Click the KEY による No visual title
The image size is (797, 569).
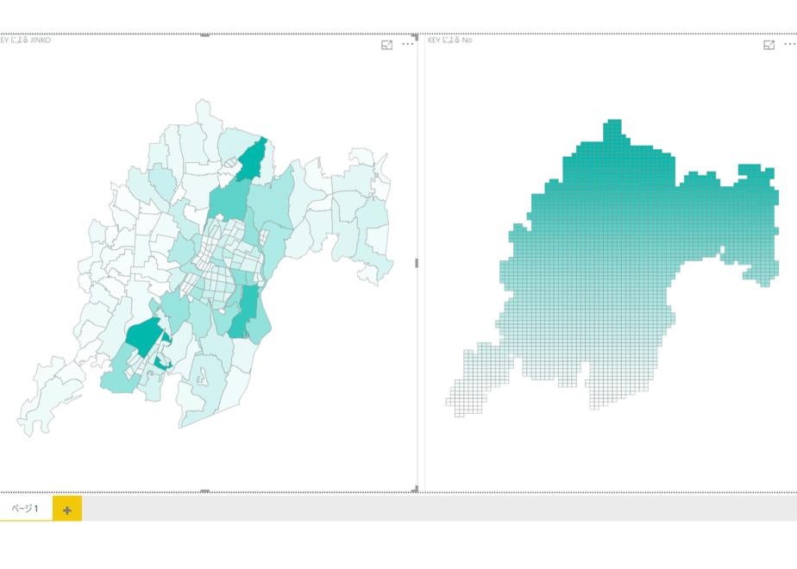click(450, 41)
